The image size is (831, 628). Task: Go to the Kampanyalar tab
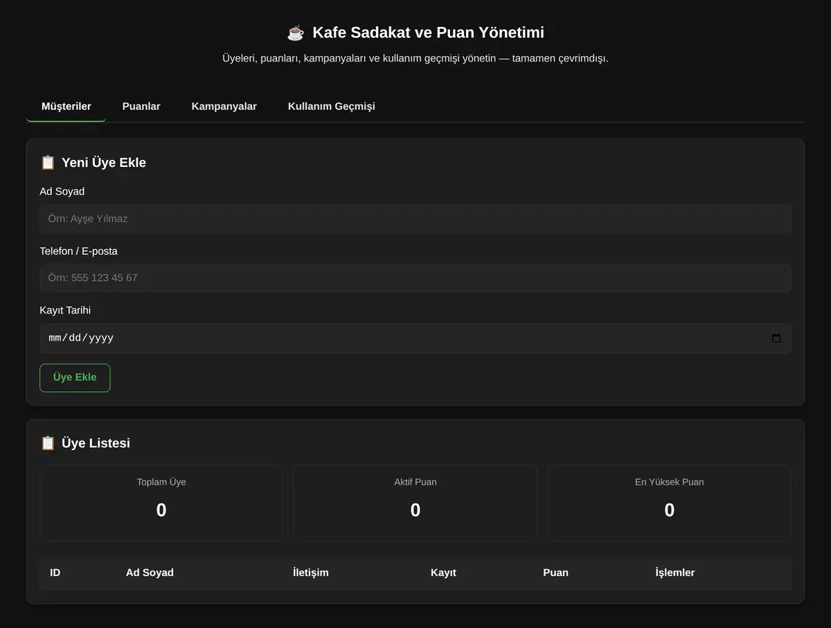(x=224, y=107)
